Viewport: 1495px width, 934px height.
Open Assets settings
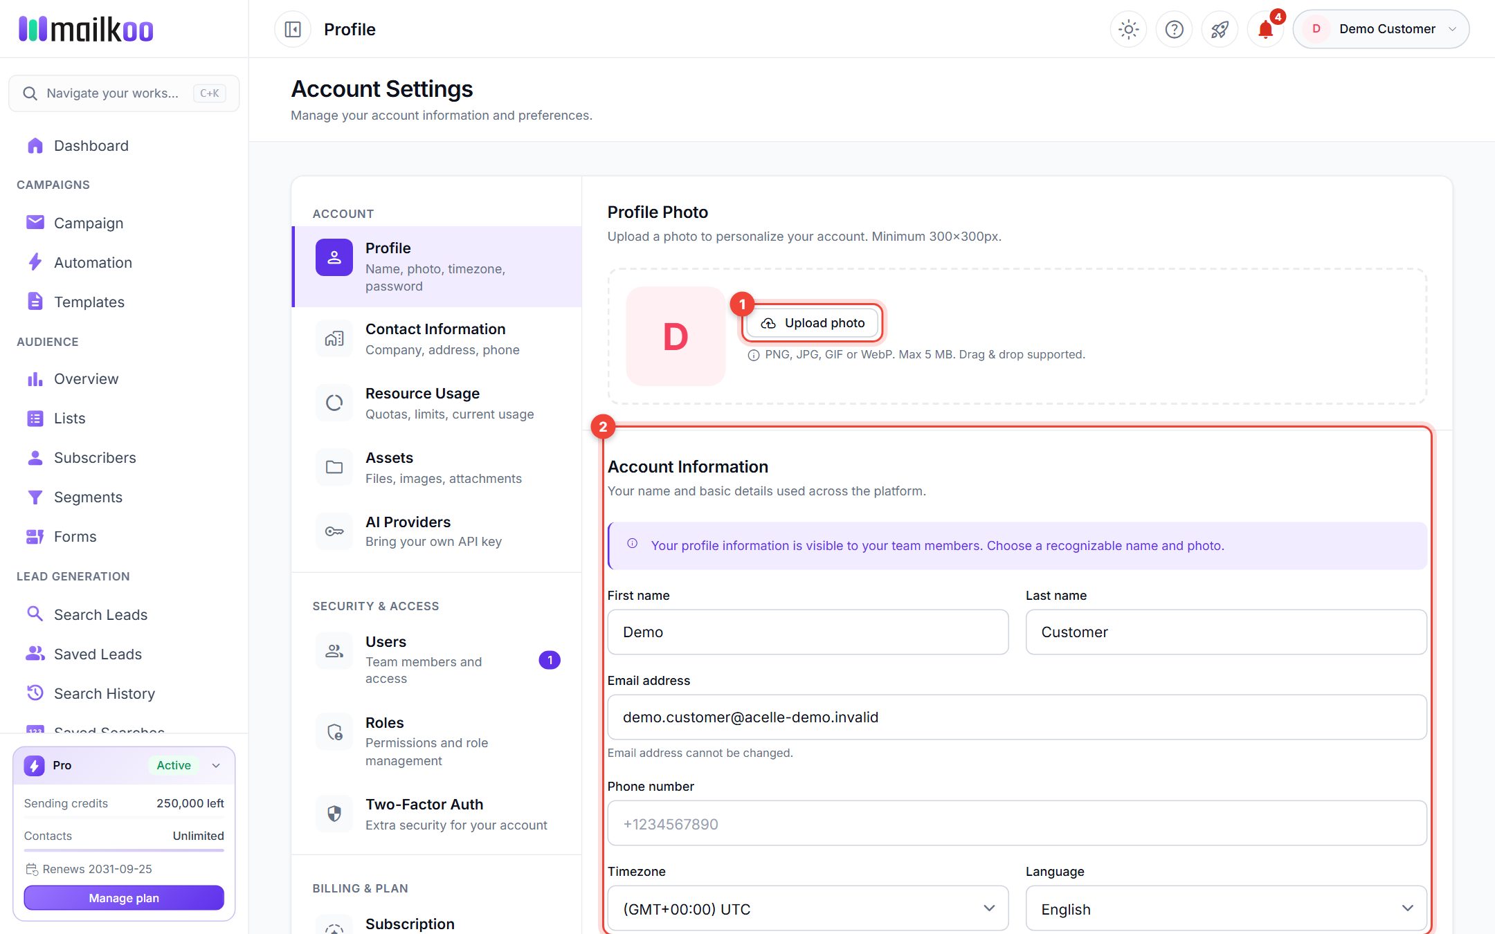click(437, 468)
